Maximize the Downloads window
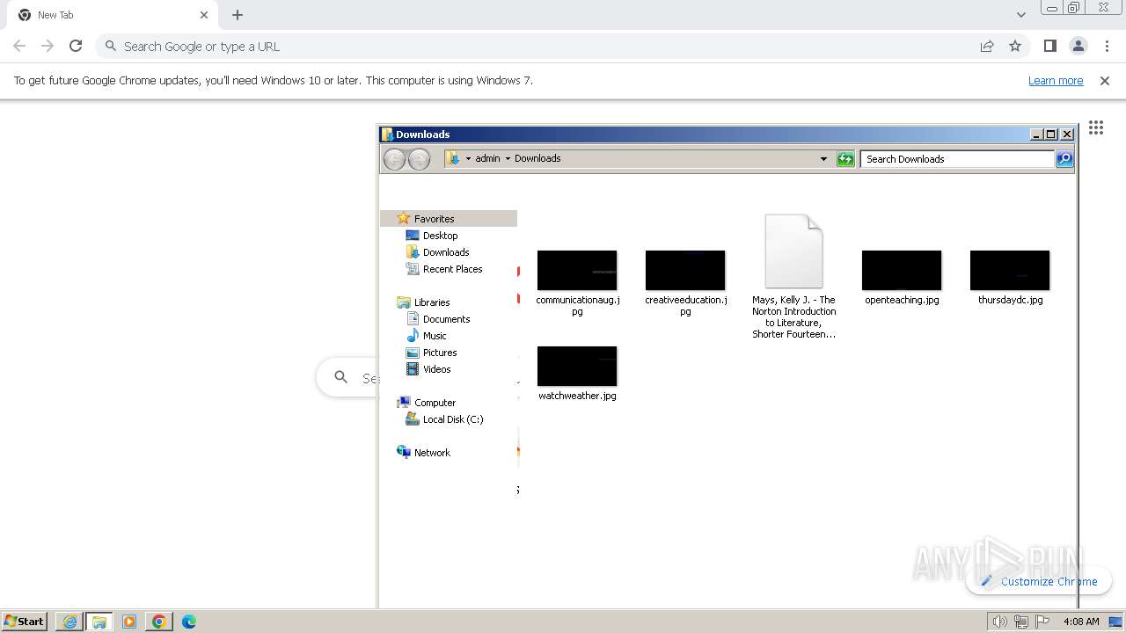 coord(1050,135)
